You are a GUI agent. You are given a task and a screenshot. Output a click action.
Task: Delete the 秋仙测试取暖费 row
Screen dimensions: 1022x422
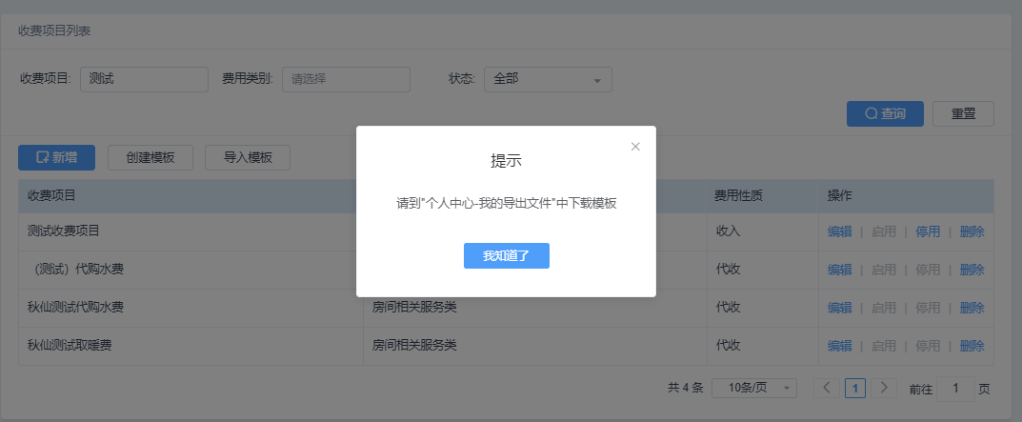point(972,346)
